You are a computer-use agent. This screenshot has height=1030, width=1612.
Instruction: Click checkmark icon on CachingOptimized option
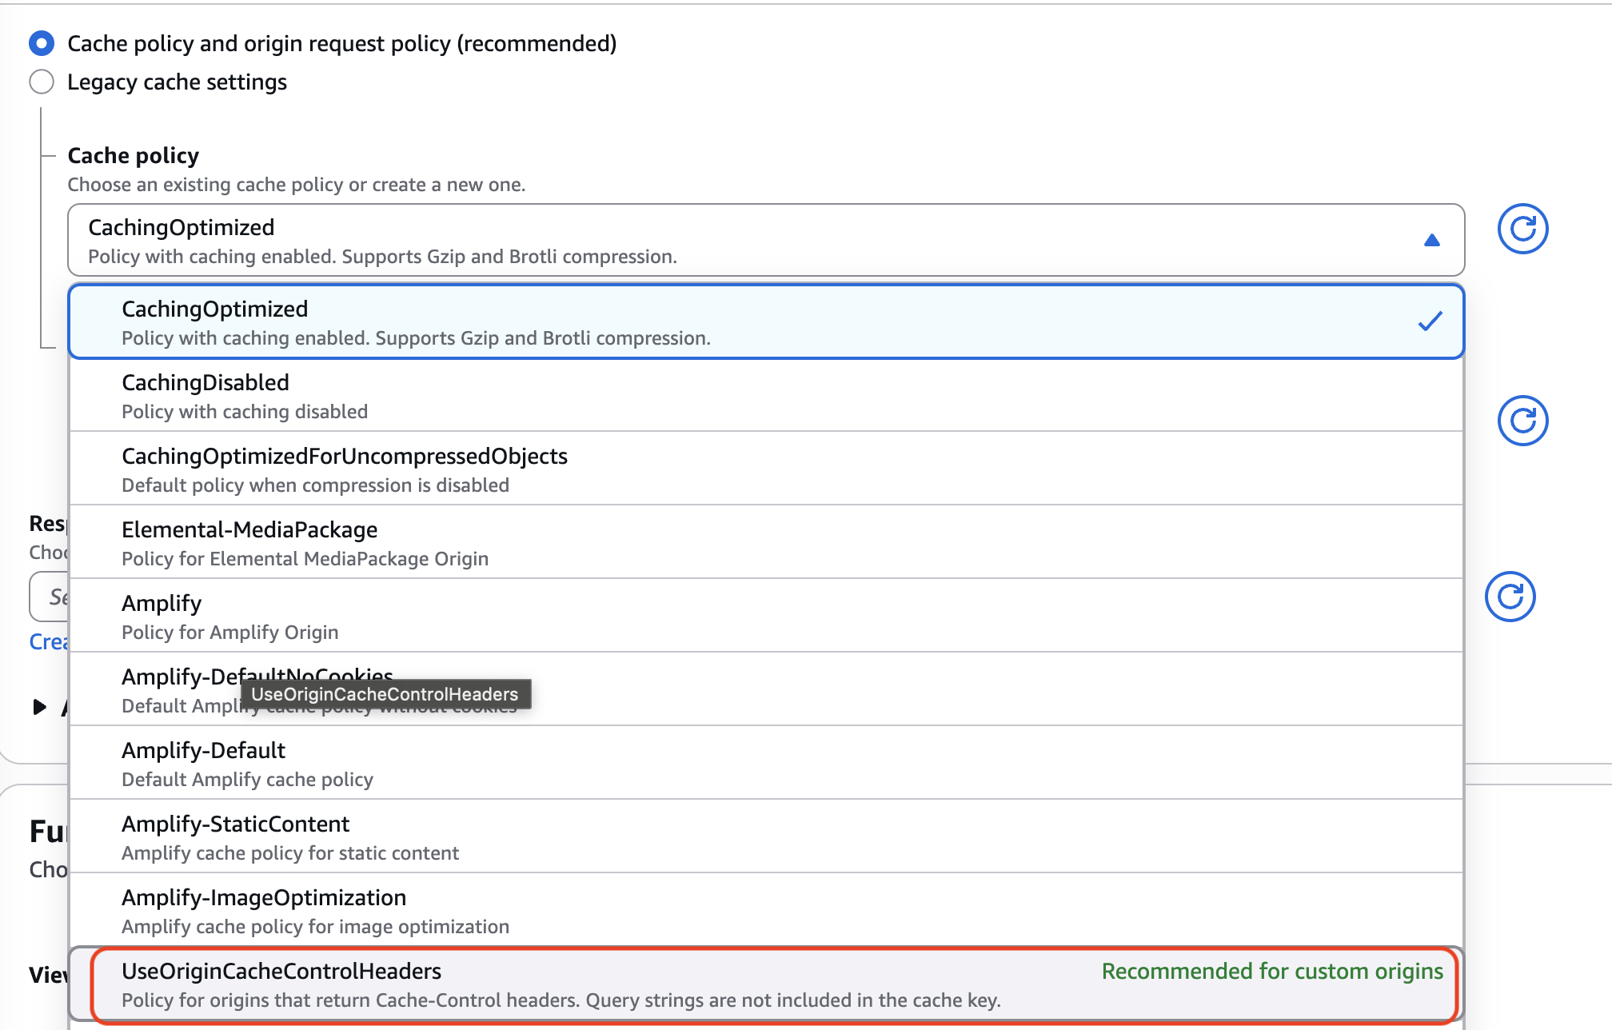click(x=1430, y=321)
